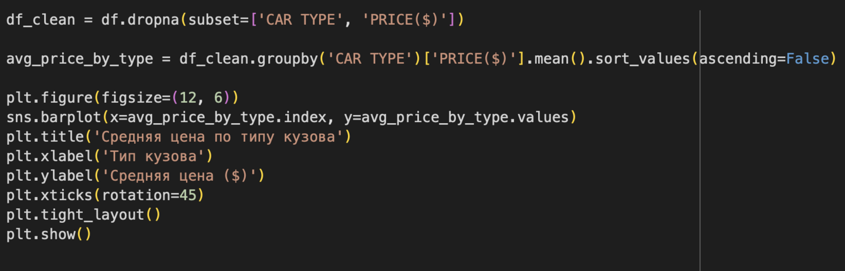
Task: Click the False boolean value
Action: click(807, 59)
